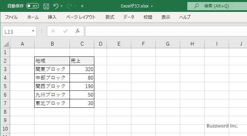Open the ページ レイアウト tab
This screenshot has width=247, height=136.
tap(81, 17)
